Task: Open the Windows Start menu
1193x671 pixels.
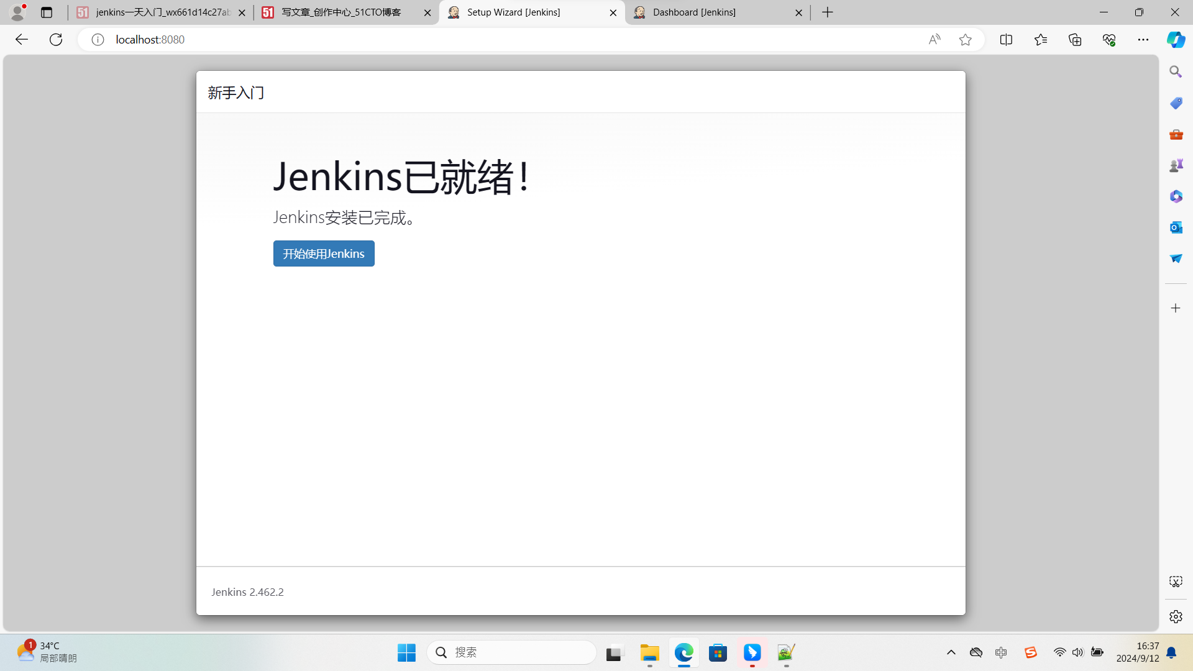Action: tap(406, 652)
